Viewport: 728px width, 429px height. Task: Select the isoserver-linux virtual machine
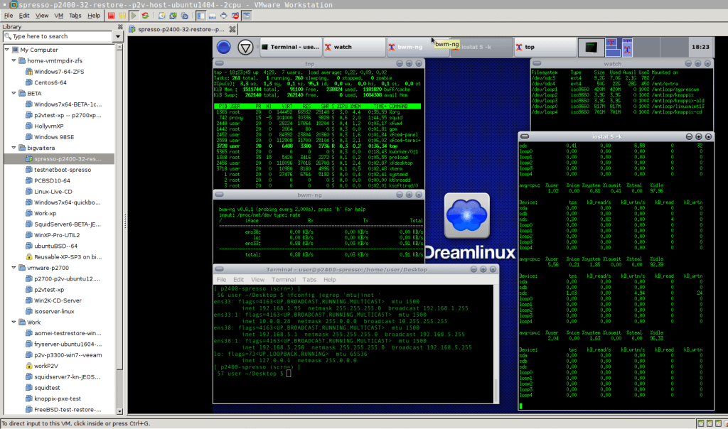pyautogui.click(x=50, y=311)
